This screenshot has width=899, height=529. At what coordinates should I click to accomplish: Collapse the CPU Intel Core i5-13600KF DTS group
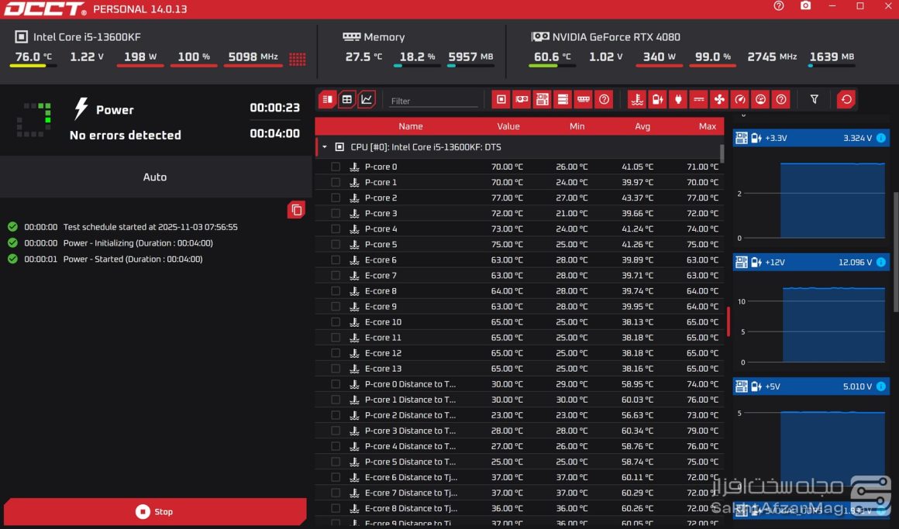325,146
